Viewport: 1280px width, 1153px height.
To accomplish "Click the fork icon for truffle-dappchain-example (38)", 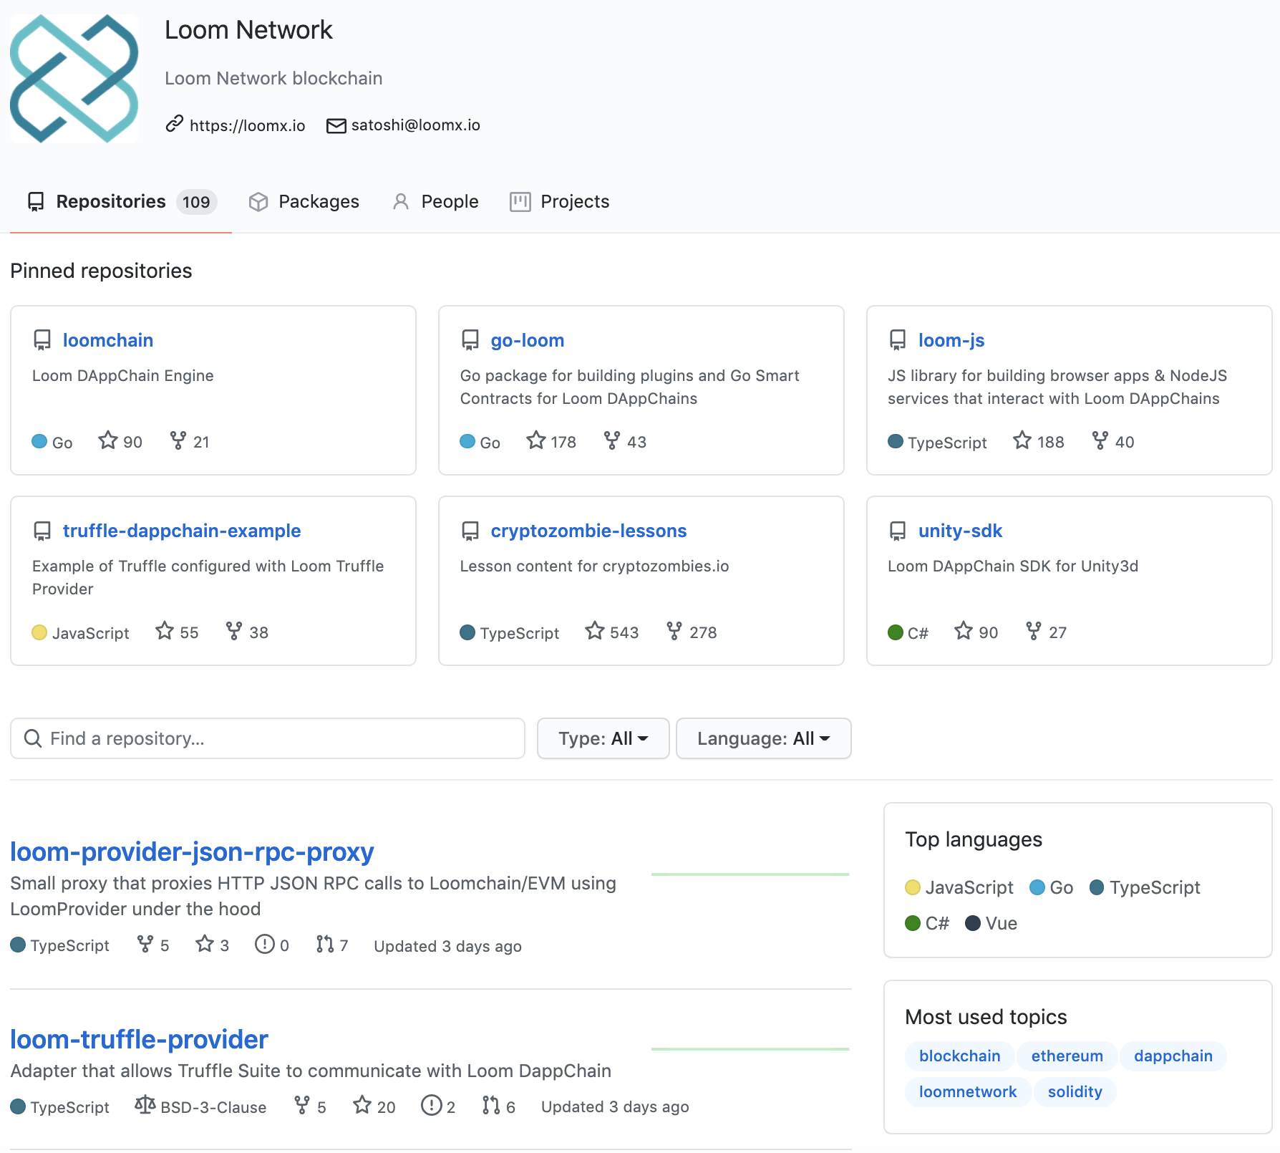I will [x=234, y=631].
